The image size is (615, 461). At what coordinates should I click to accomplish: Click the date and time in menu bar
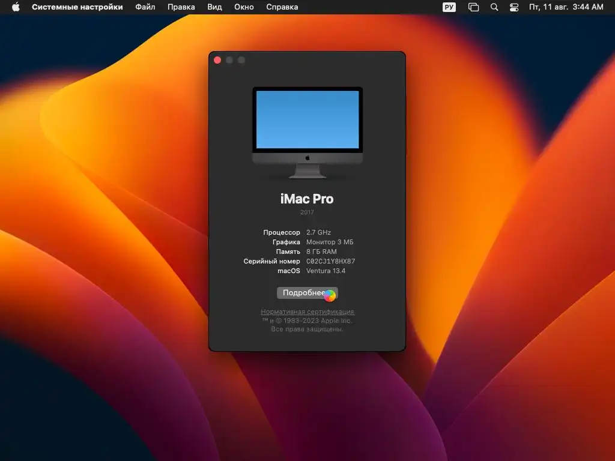(x=566, y=7)
